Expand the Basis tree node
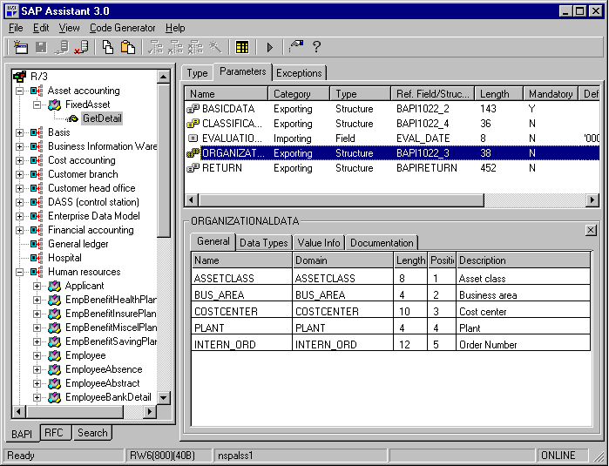 (19, 132)
